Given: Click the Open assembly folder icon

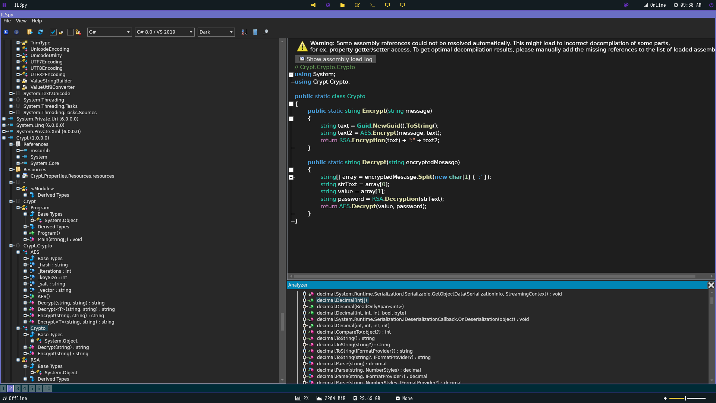Looking at the screenshot, I should point(30,32).
